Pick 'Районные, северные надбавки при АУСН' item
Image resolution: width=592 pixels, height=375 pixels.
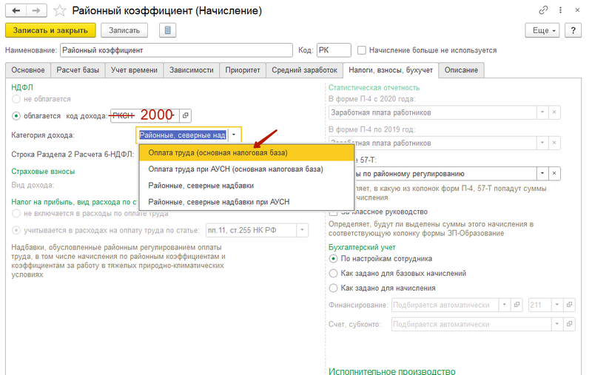click(219, 201)
